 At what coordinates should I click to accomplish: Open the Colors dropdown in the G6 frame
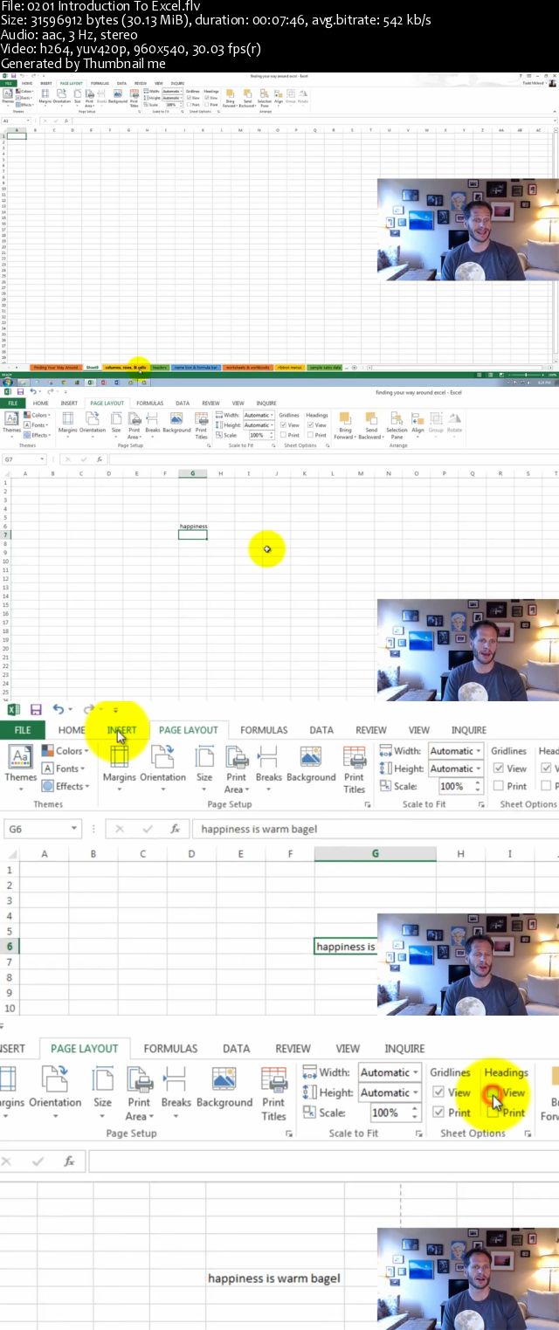click(65, 751)
